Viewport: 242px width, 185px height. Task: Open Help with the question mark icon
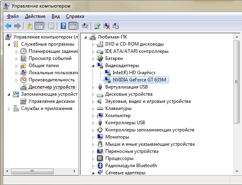(63, 26)
